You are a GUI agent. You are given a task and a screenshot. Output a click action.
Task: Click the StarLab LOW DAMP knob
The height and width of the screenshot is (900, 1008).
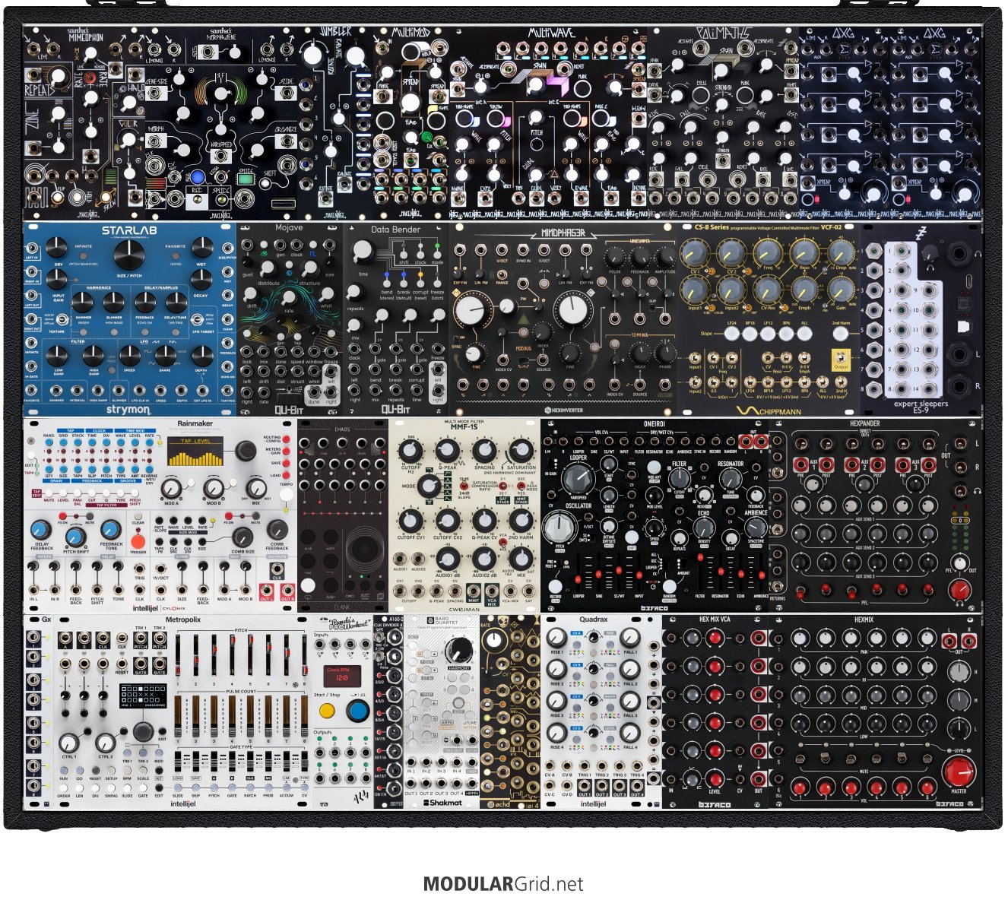coord(55,356)
